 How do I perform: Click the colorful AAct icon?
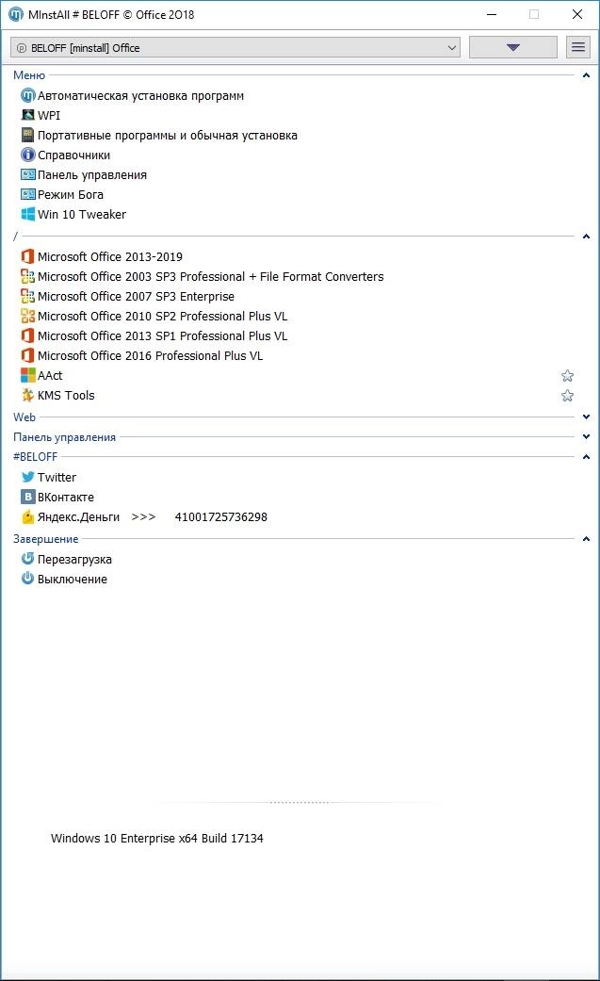[x=27, y=375]
